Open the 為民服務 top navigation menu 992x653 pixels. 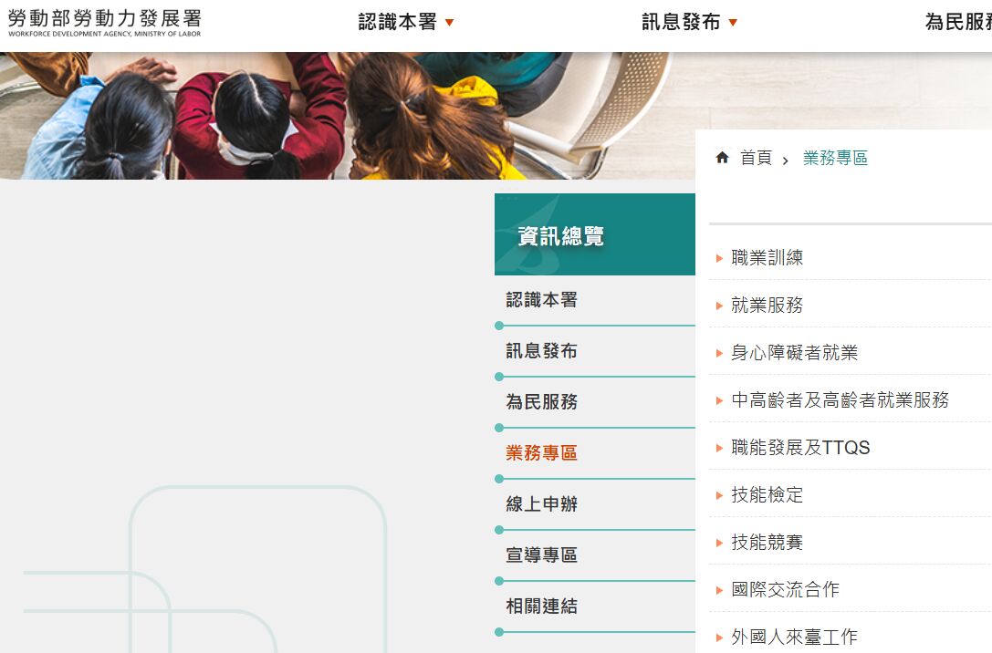pos(957,23)
